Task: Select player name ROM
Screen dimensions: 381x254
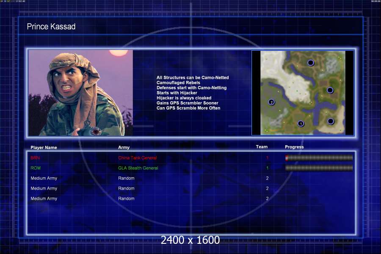Action: tap(36, 168)
